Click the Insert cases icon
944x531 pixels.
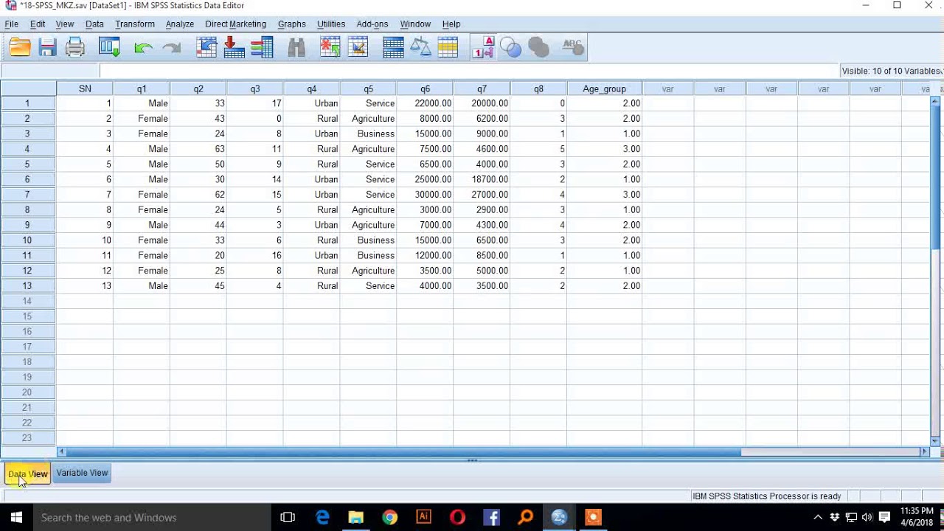point(330,48)
